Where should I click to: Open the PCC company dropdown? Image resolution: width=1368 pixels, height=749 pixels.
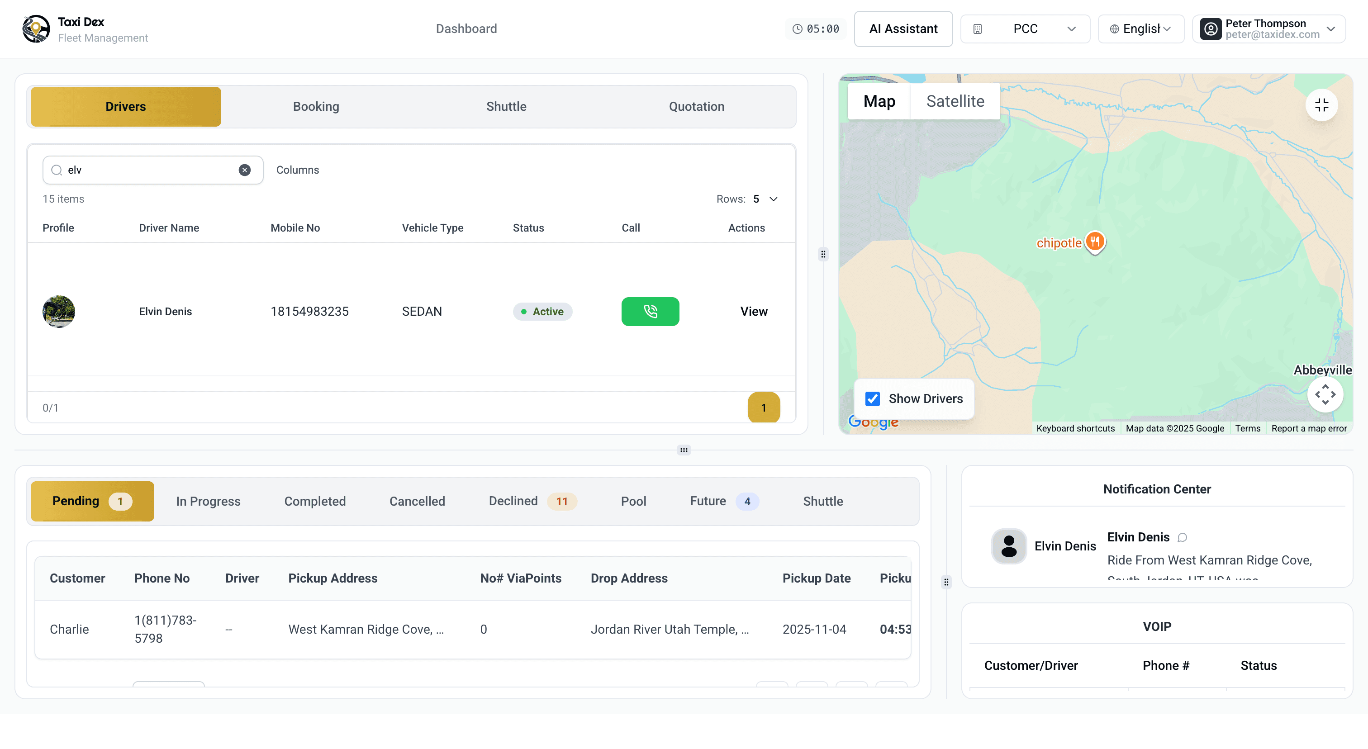tap(1025, 28)
